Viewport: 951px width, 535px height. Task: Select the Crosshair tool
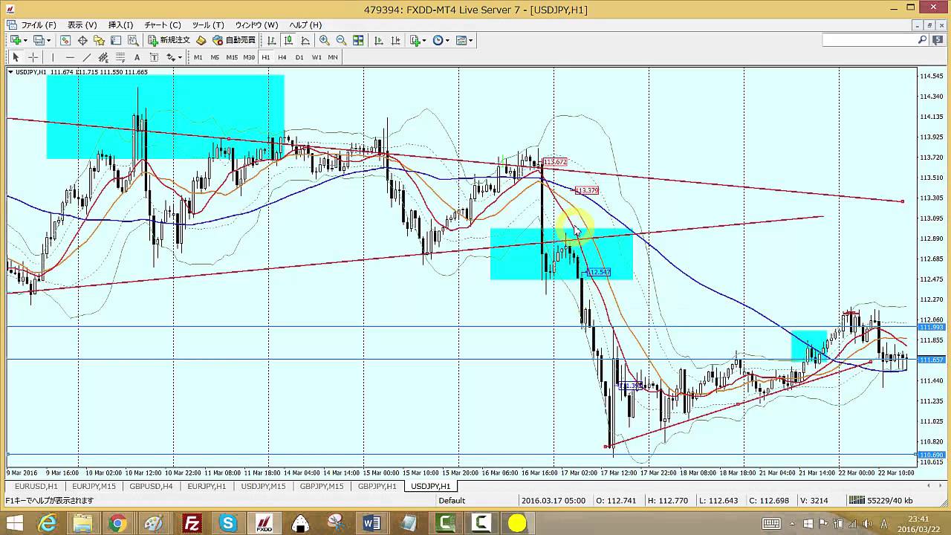coord(33,57)
